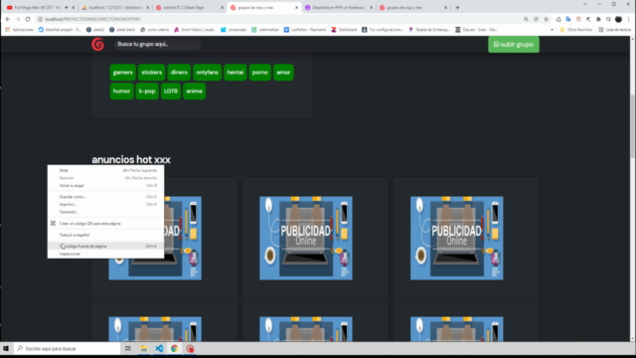636x358 pixels.
Task: Click the green subir grupo button
Action: [514, 44]
